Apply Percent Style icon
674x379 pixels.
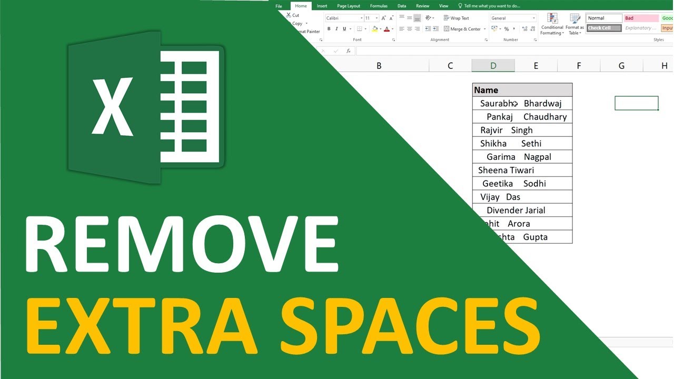(507, 29)
